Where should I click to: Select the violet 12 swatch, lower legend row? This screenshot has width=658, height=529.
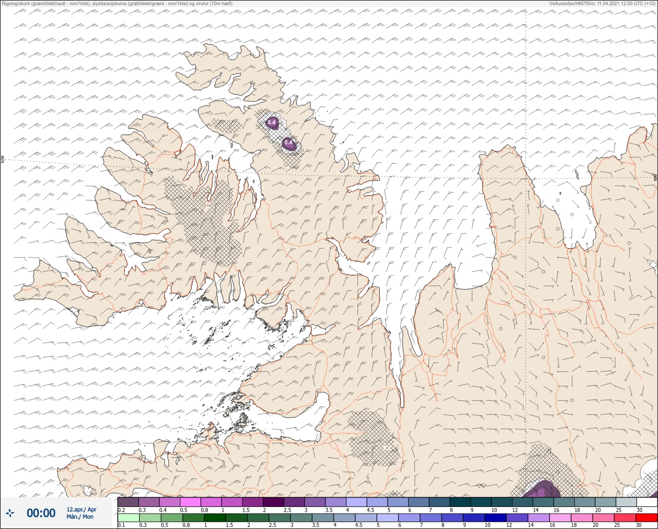pyautogui.click(x=517, y=518)
